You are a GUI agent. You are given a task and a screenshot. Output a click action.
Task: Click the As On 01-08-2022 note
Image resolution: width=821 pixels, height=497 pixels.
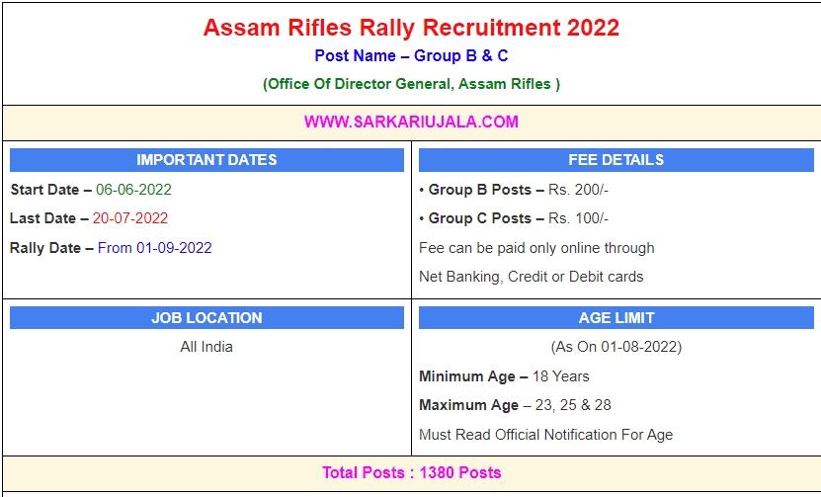(x=616, y=347)
